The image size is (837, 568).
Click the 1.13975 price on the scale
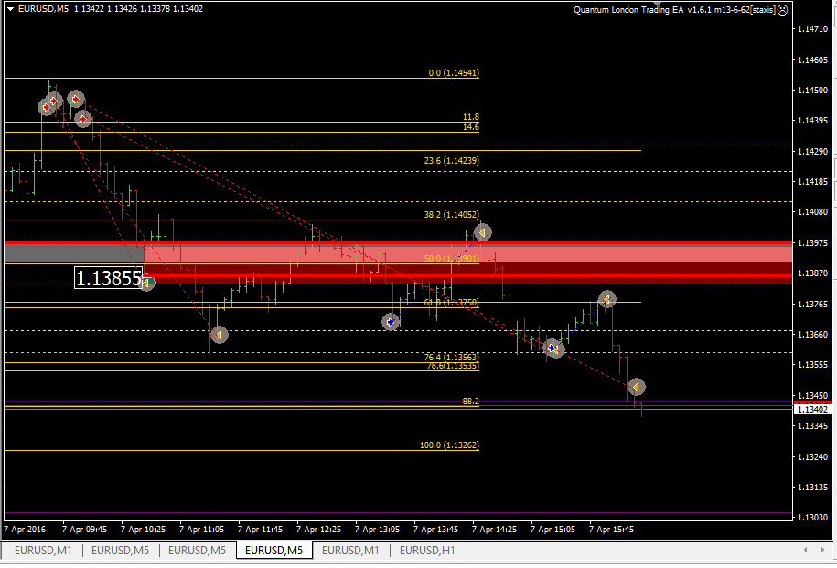tap(812, 243)
